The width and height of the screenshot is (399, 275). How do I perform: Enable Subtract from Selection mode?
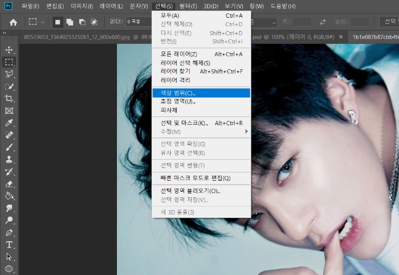point(82,22)
